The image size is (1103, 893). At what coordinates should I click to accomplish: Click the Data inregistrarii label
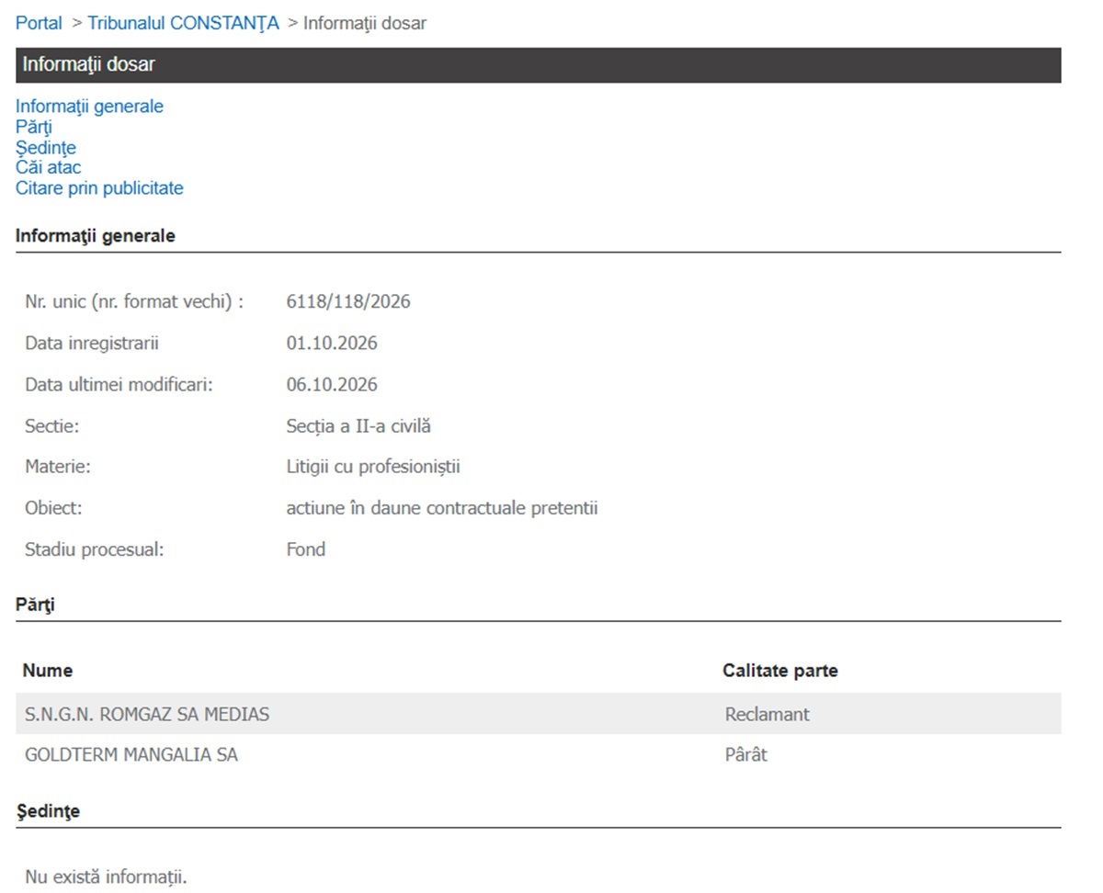click(92, 344)
